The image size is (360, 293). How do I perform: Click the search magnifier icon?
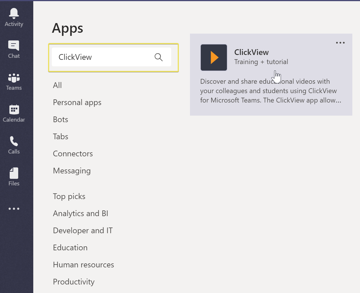[159, 57]
